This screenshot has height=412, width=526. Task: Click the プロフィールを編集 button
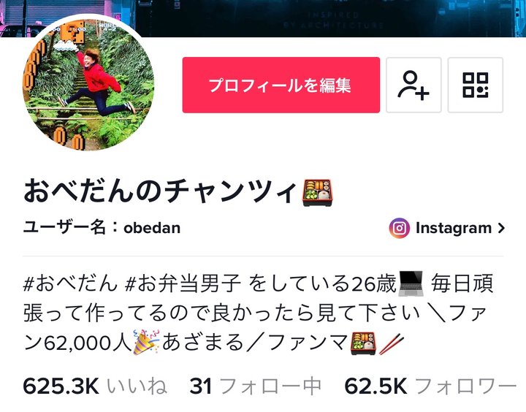point(281,85)
